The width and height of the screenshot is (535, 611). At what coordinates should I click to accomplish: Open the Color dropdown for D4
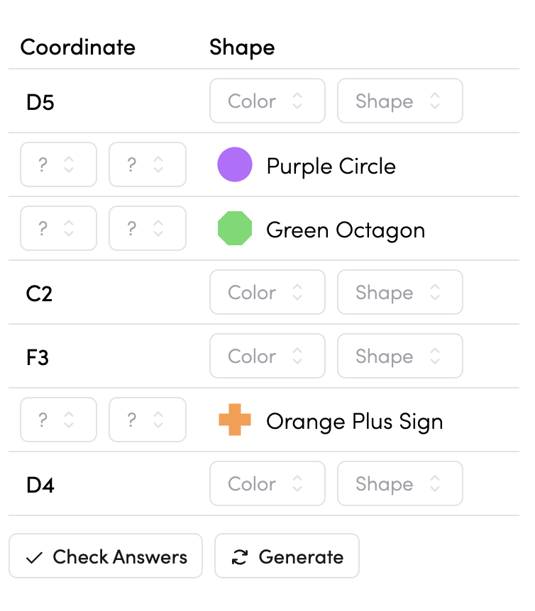pos(267,484)
